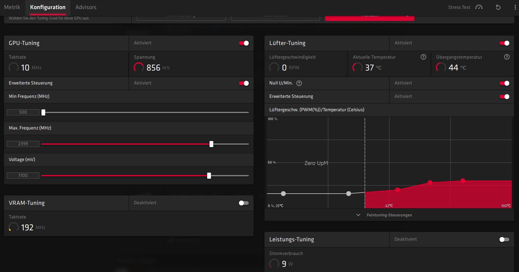Click the Min Frequenz slider handle
The width and height of the screenshot is (519, 272).
[43, 112]
